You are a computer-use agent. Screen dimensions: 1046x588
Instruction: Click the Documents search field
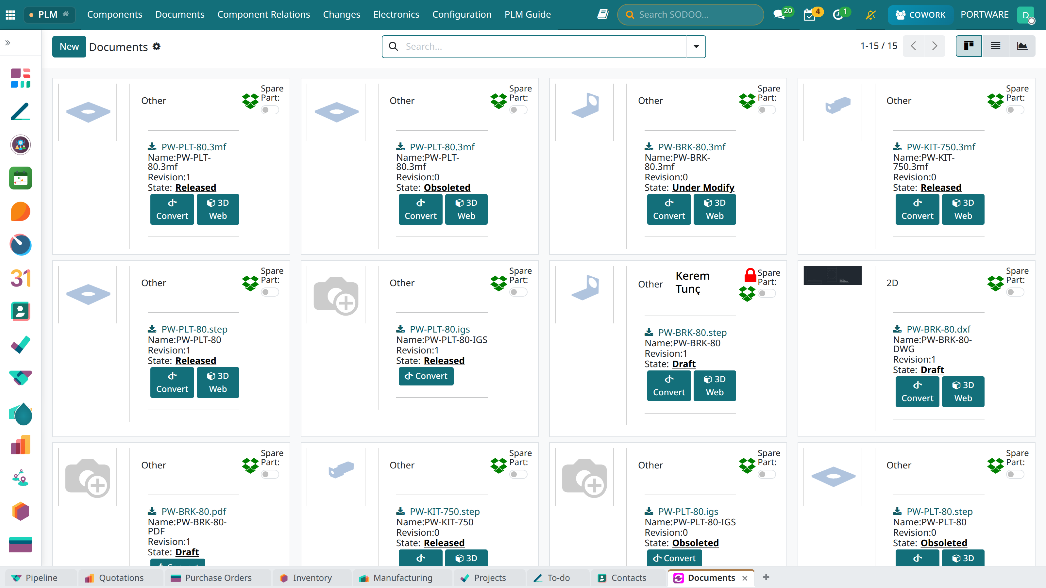click(543, 46)
